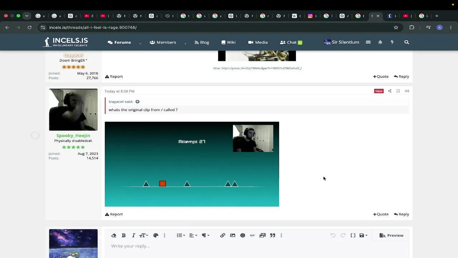Toggle italic formatting in reply editor

[x=133, y=235]
